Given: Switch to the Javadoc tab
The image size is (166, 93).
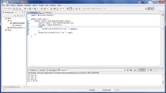Looking at the screenshot, I should [x=41, y=70].
